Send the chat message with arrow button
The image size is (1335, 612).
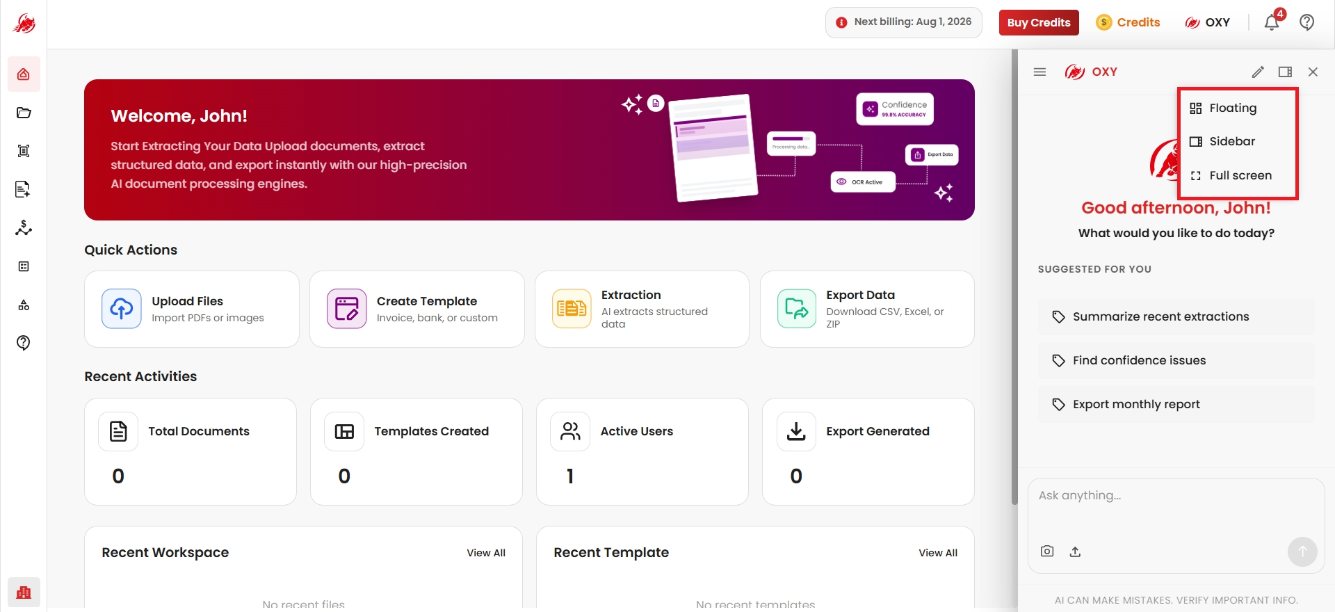pos(1302,551)
